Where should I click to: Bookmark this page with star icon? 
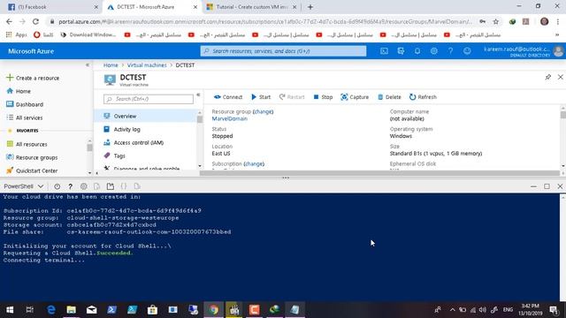[496, 21]
